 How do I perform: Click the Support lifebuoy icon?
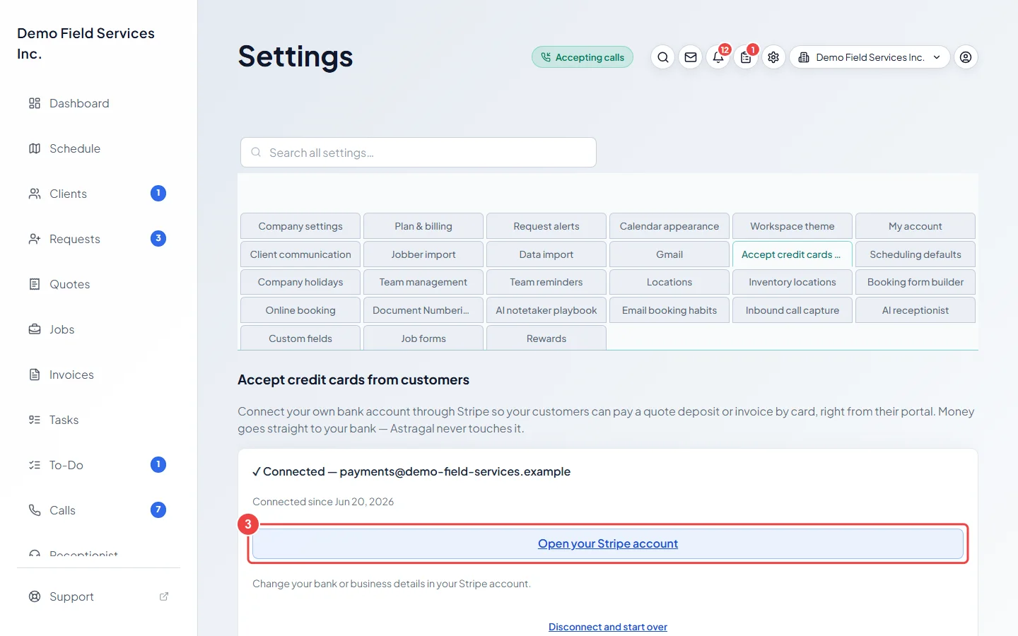click(35, 596)
